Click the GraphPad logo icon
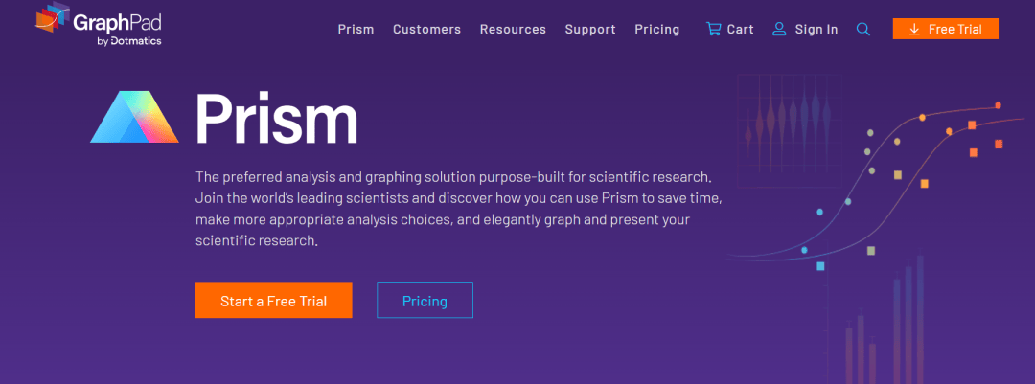This screenshot has width=1035, height=384. click(53, 18)
